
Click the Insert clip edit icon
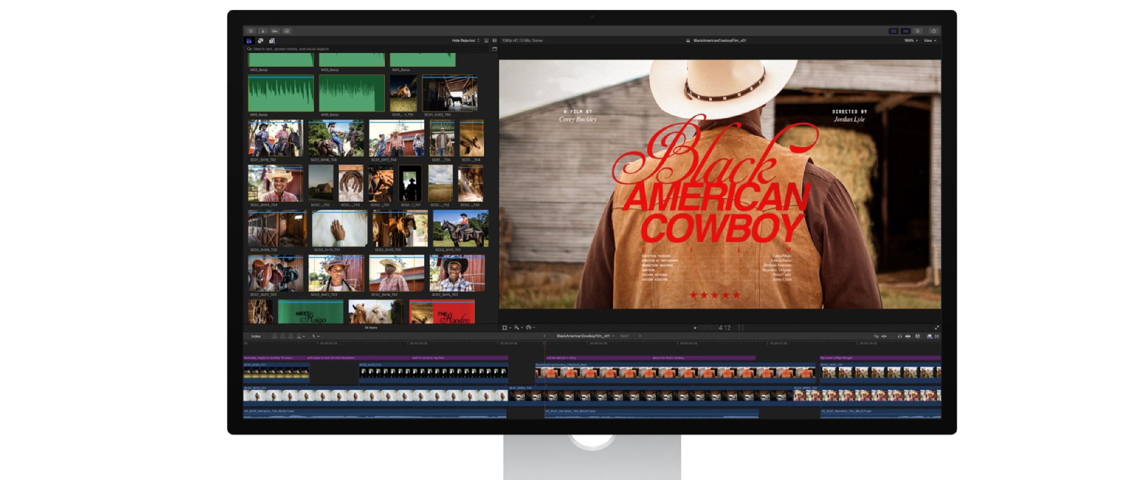(283, 336)
